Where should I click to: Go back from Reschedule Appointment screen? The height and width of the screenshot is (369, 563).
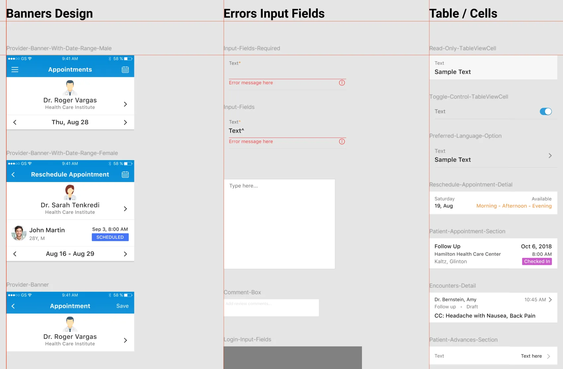pyautogui.click(x=13, y=174)
